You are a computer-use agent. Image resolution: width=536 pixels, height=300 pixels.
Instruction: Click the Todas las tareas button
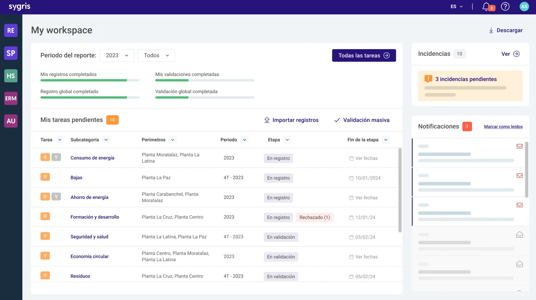point(364,55)
